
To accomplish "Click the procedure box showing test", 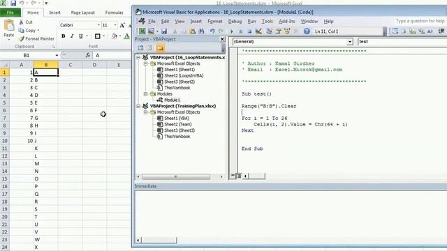I will point(402,42).
